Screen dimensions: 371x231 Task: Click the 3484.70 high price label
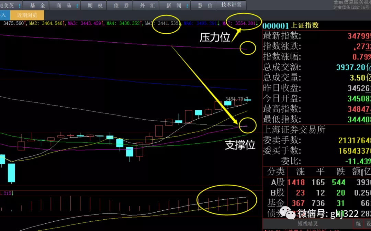234,99
